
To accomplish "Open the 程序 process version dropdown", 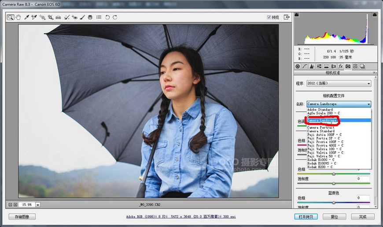I will (339, 83).
